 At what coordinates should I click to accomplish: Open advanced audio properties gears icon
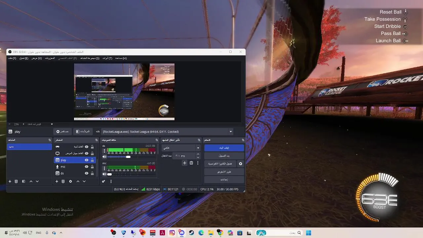[103, 181]
